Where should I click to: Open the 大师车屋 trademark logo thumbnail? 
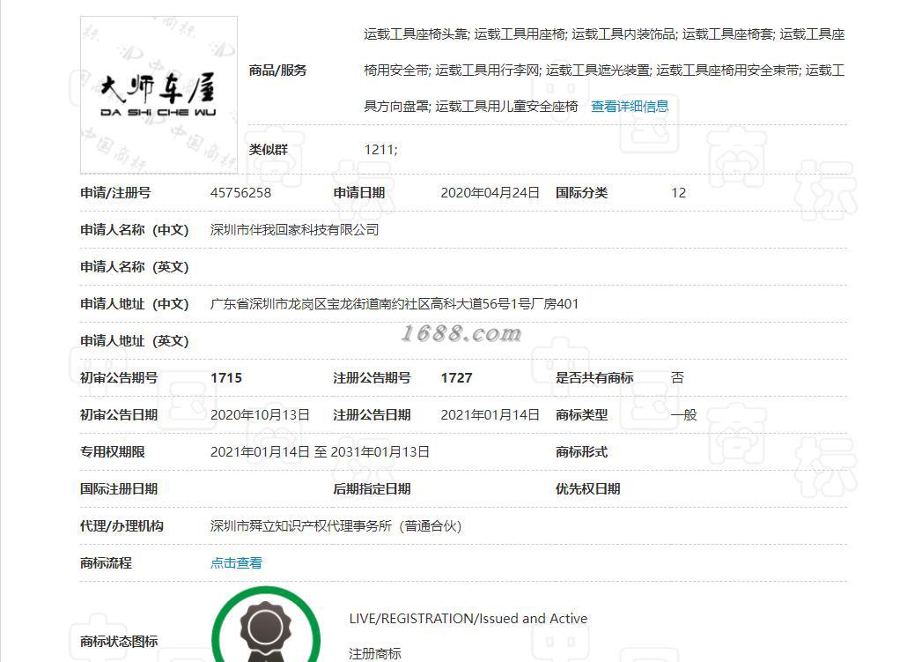tap(159, 94)
